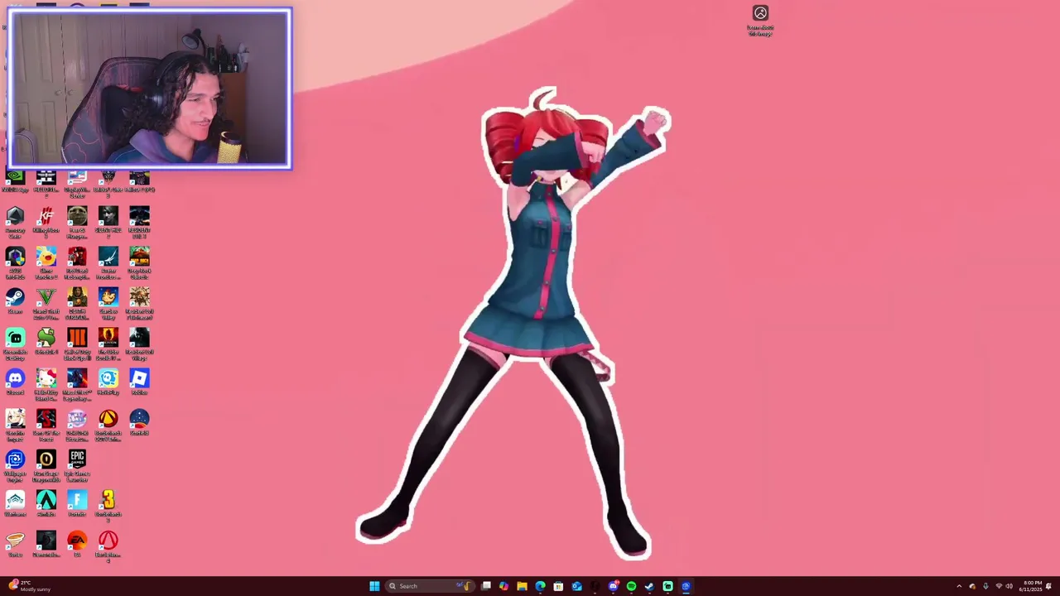Launch Deep Rock Galactic from the desktop
This screenshot has height=596, width=1060.
[x=139, y=263]
